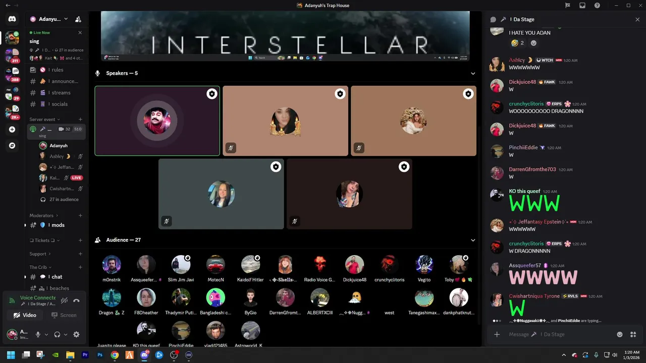This screenshot has width=646, height=363.
Task: Click the Message Da Stage input field
Action: click(560, 334)
